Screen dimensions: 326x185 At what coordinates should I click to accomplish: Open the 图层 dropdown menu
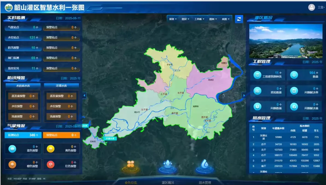pos(185,19)
